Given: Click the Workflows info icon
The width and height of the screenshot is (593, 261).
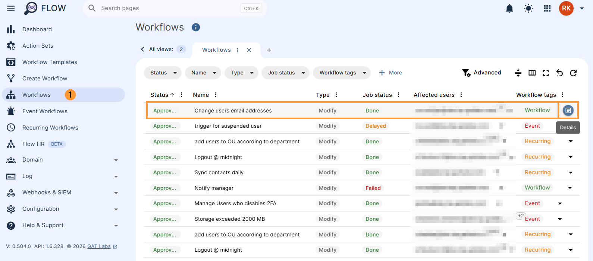Looking at the screenshot, I should pyautogui.click(x=196, y=27).
